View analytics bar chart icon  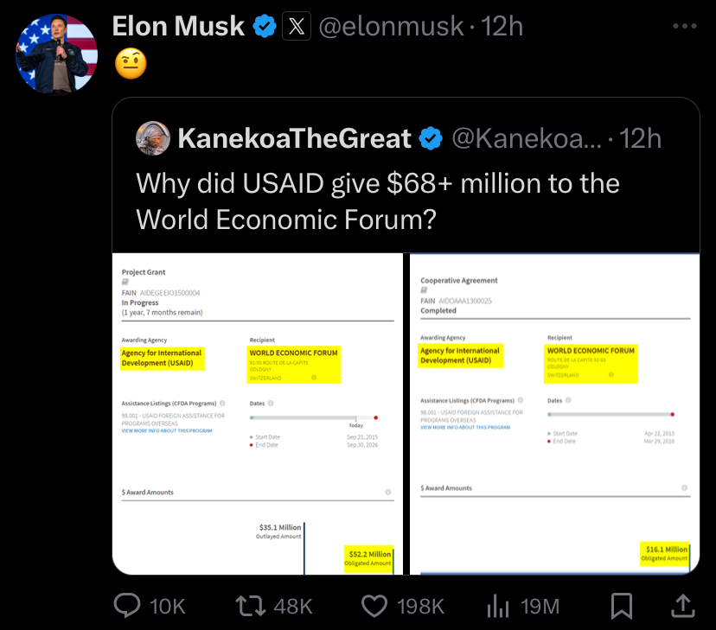498,607
